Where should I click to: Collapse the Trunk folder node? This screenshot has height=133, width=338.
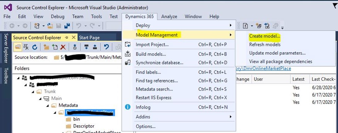click(32, 92)
